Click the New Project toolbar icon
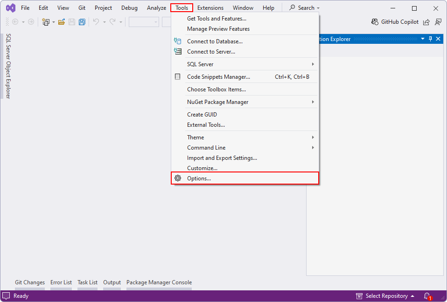 pyautogui.click(x=45, y=22)
